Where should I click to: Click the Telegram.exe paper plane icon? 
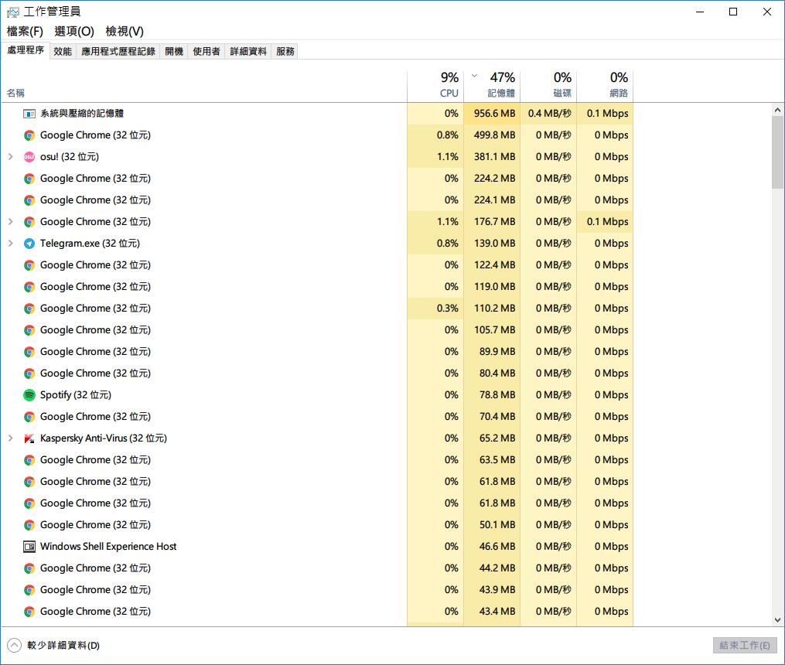pos(29,244)
